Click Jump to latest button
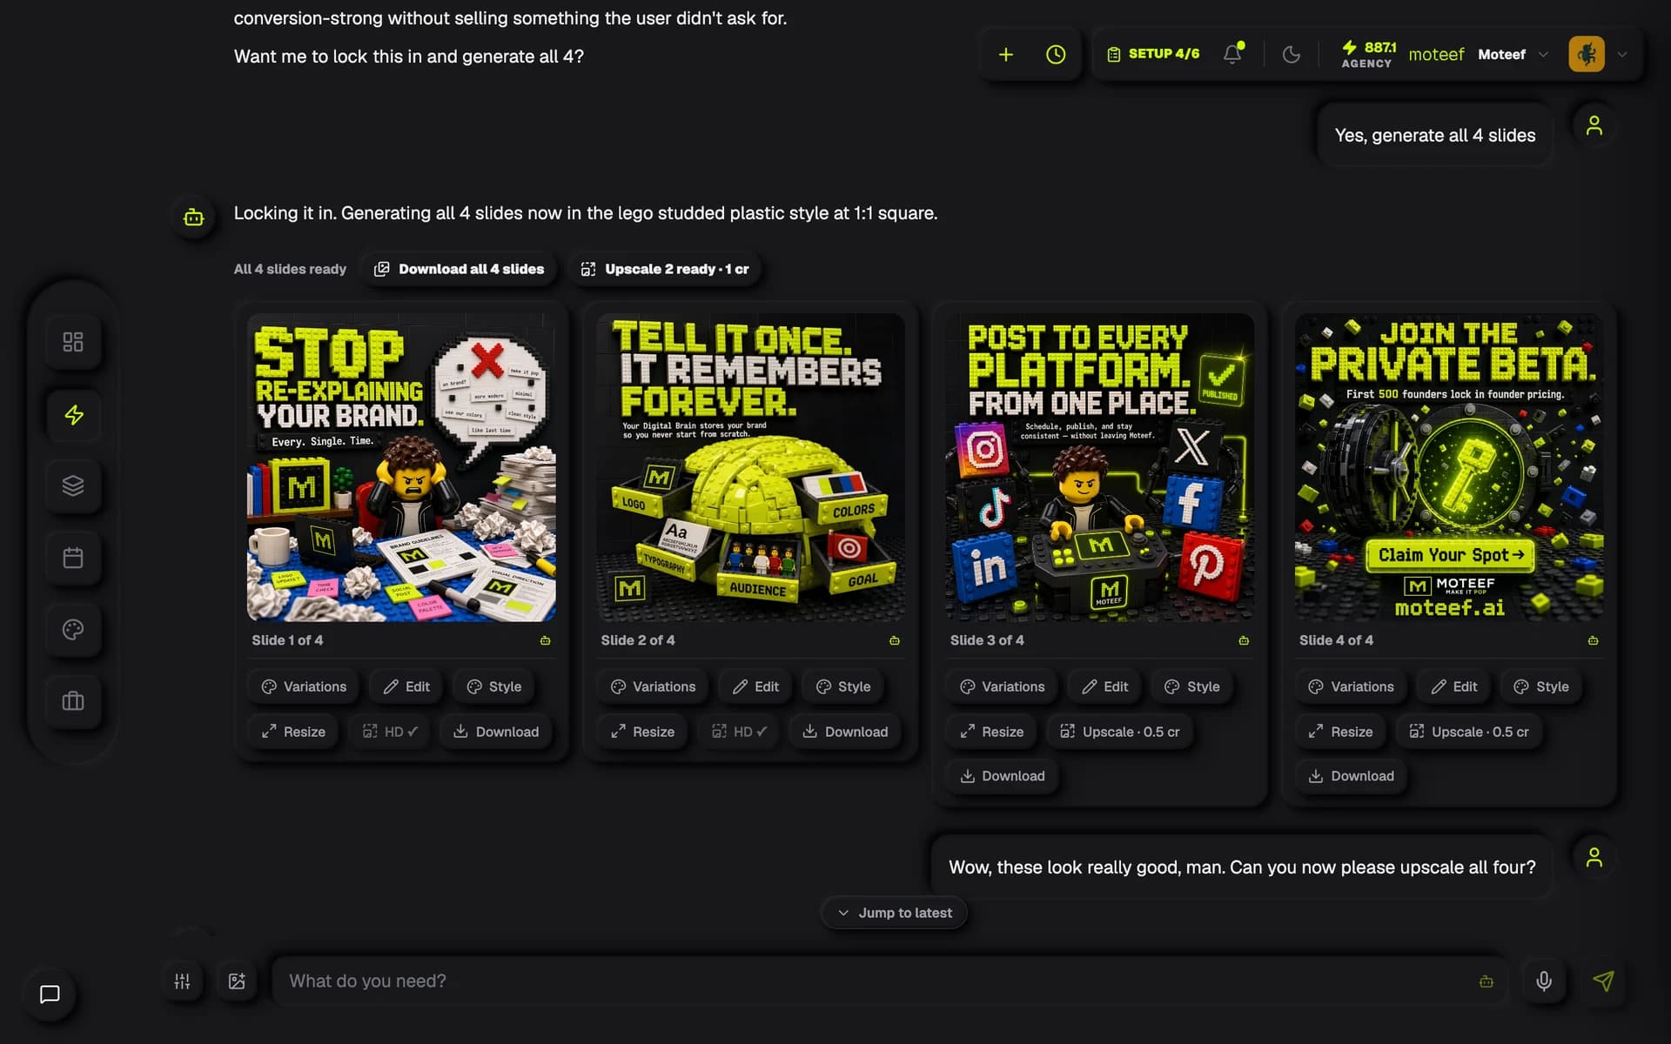This screenshot has height=1044, width=1671. pyautogui.click(x=894, y=913)
